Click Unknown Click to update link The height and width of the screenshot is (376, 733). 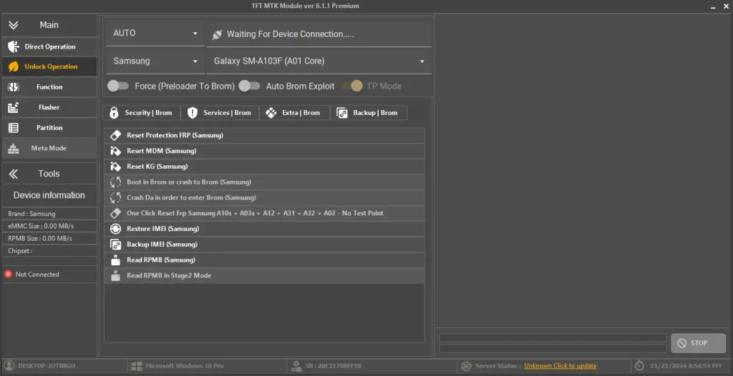pyautogui.click(x=560, y=366)
